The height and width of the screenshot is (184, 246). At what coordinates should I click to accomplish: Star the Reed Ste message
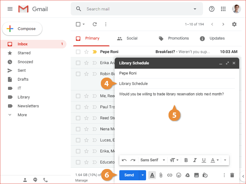86,118
